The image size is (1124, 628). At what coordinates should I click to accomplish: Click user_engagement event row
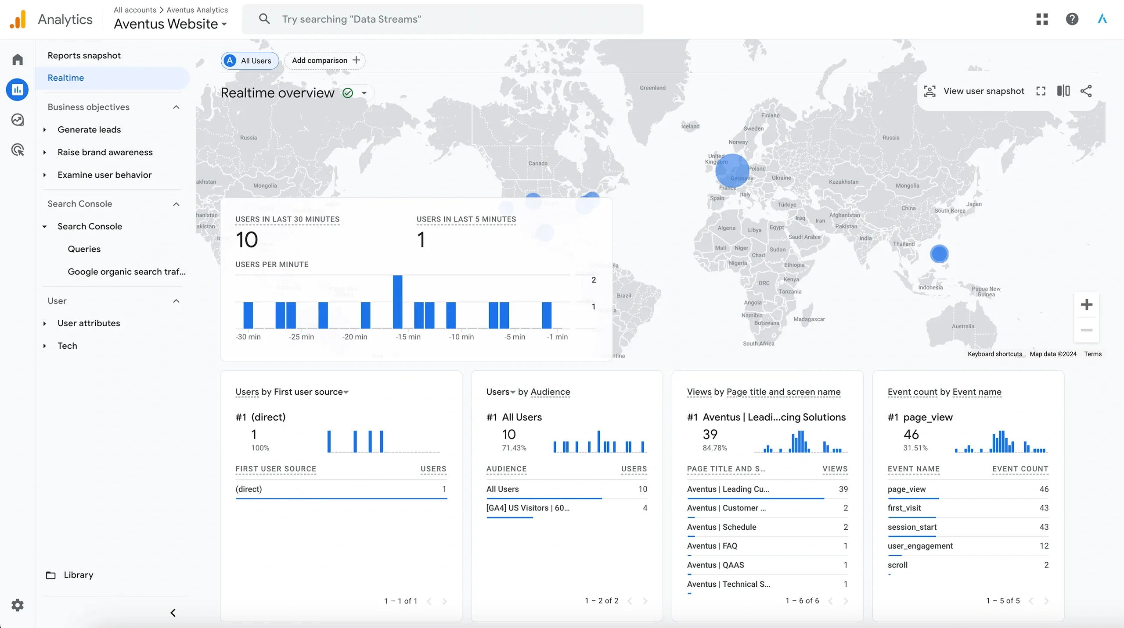pos(968,546)
